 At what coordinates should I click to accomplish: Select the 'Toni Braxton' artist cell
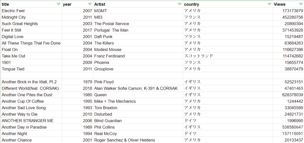[138, 108]
